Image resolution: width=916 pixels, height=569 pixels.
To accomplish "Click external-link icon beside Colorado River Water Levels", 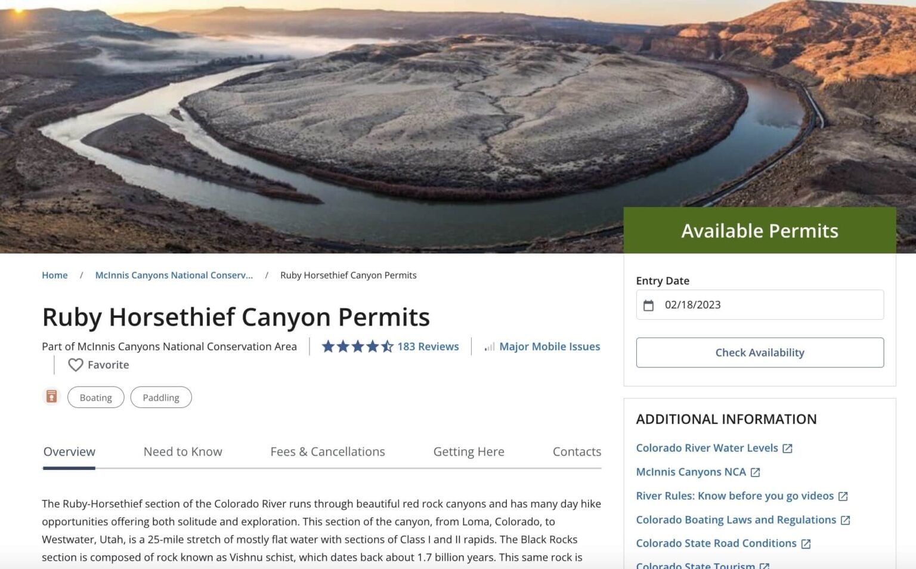I will tap(788, 448).
